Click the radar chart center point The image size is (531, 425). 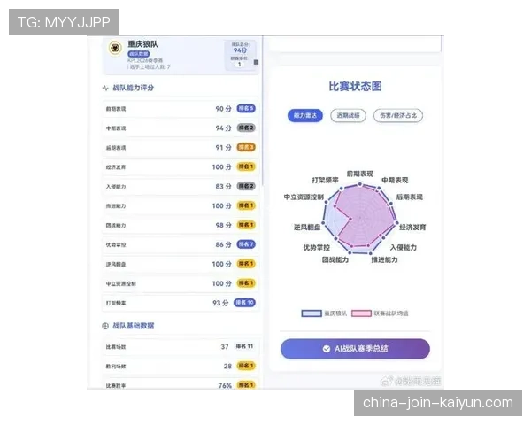pyautogui.click(x=359, y=219)
